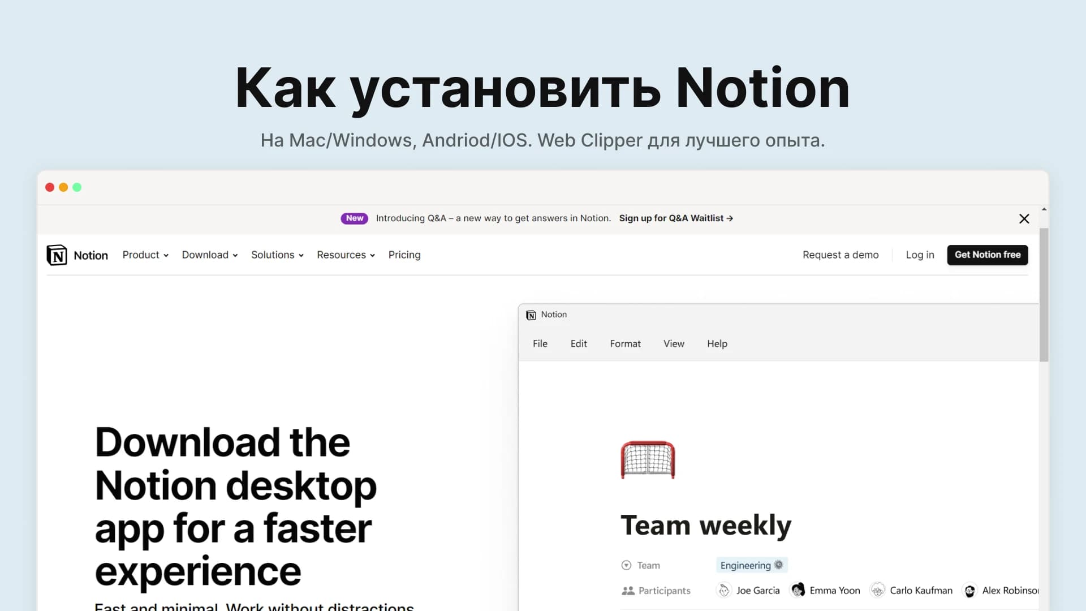Viewport: 1086px width, 611px height.
Task: Click Carlo Kaufman's avatar
Action: coord(877,591)
